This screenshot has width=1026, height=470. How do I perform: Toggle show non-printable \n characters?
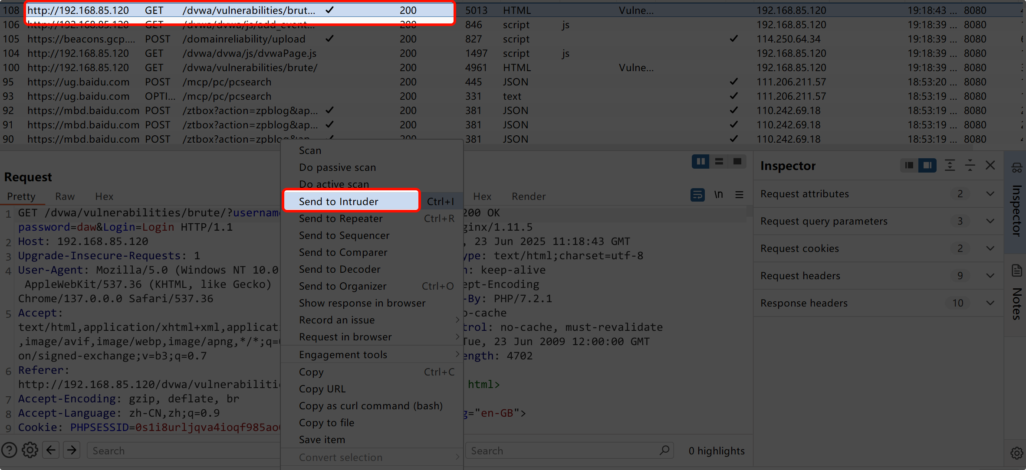tap(719, 195)
